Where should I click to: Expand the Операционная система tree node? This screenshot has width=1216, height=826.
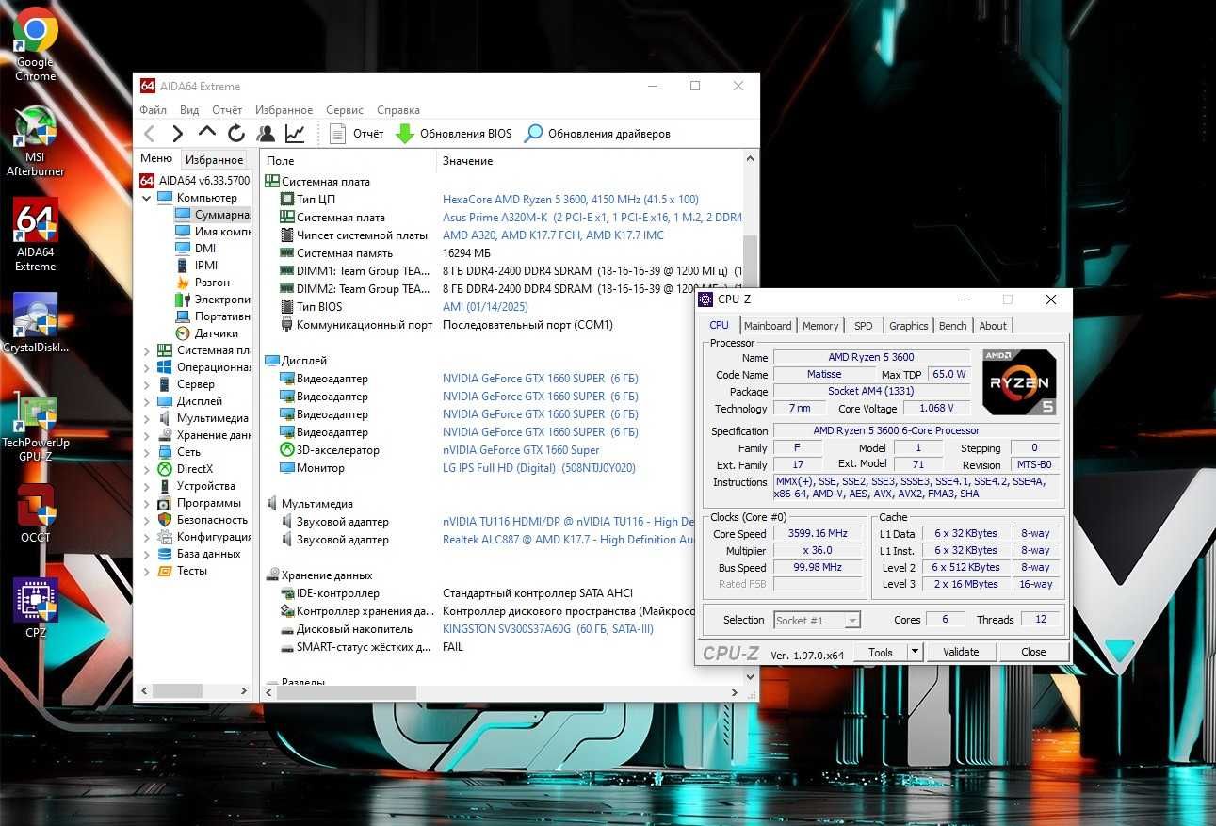coord(147,367)
